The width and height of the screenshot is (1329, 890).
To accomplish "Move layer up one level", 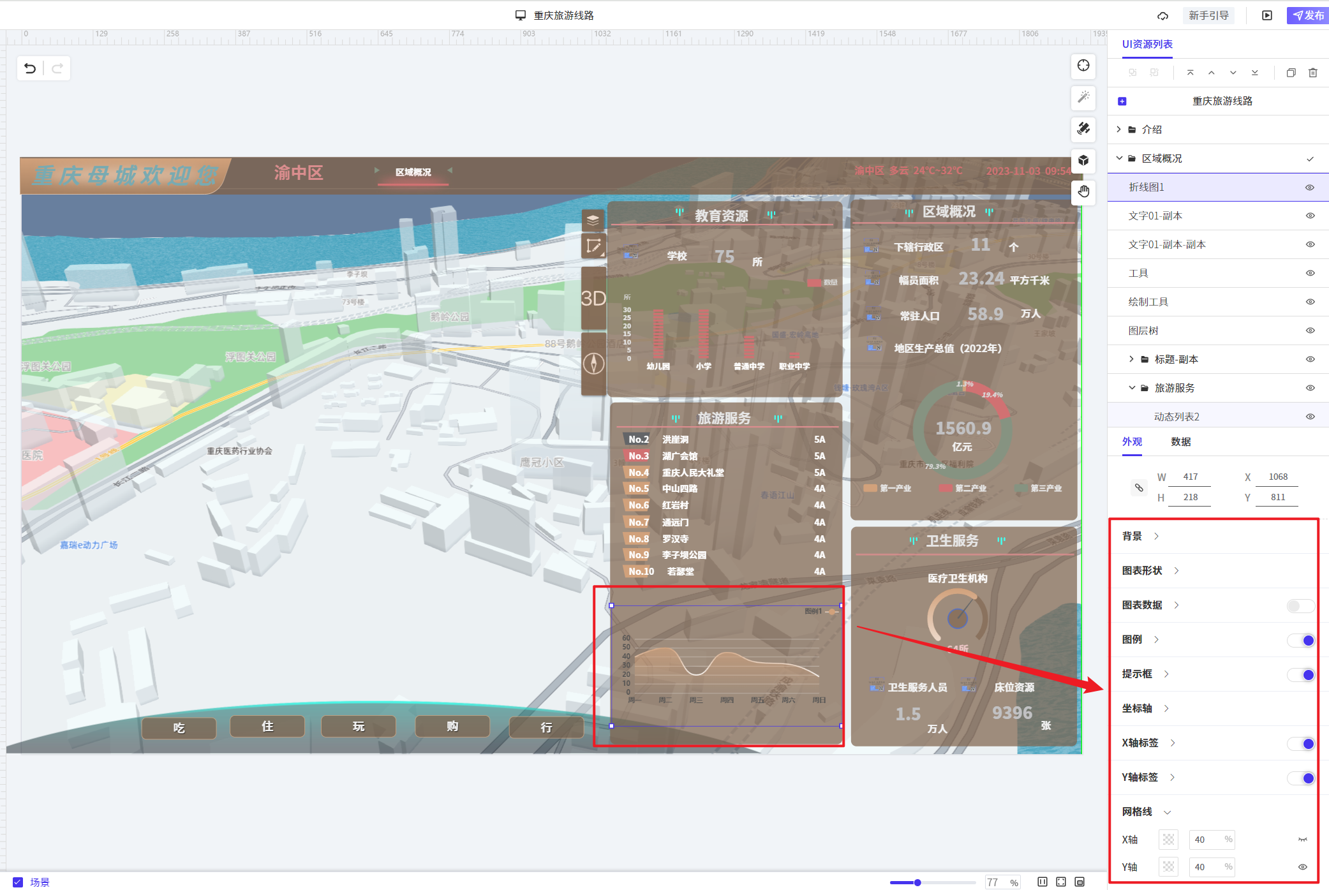I will tap(1212, 73).
